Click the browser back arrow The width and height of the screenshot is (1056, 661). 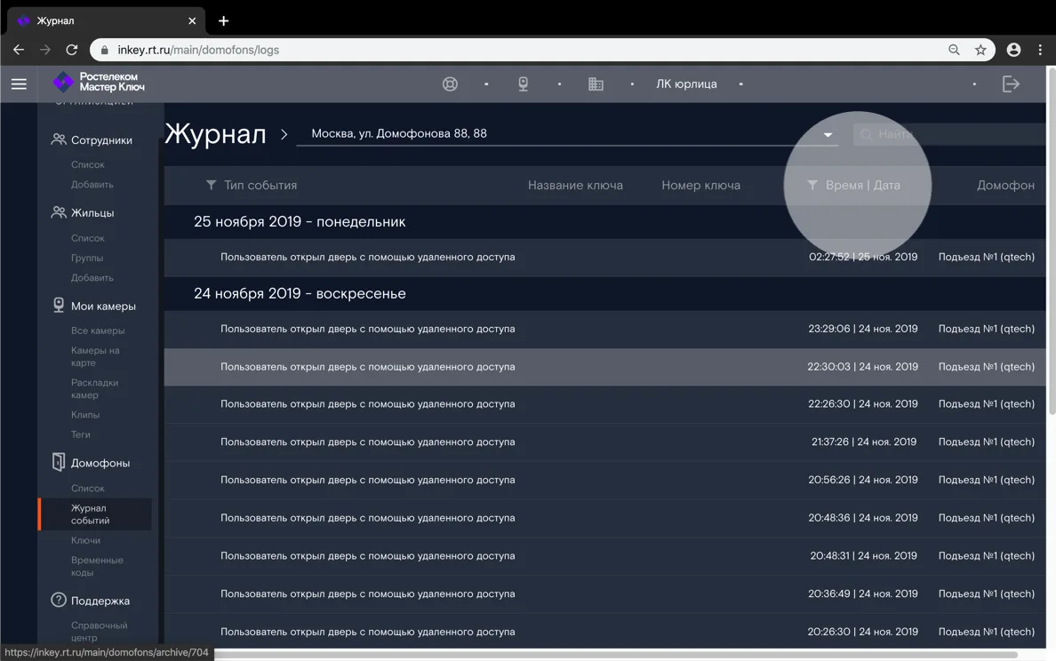[x=18, y=50]
